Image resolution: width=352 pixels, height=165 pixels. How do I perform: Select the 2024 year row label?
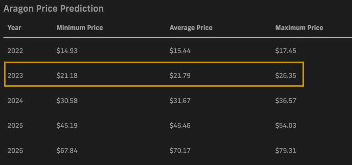[x=15, y=101]
